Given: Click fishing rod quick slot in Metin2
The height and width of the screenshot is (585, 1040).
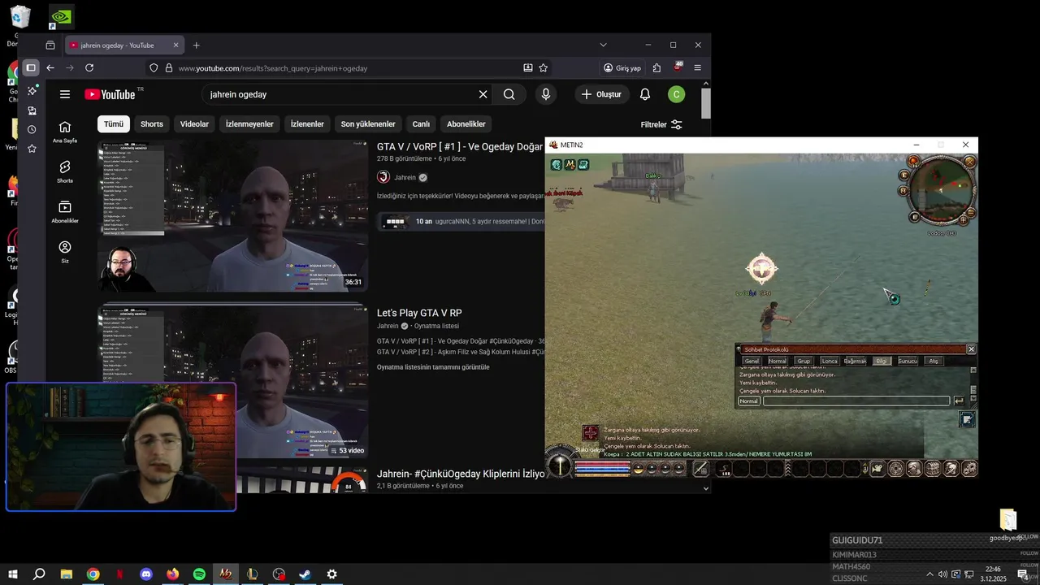Looking at the screenshot, I should (x=700, y=469).
